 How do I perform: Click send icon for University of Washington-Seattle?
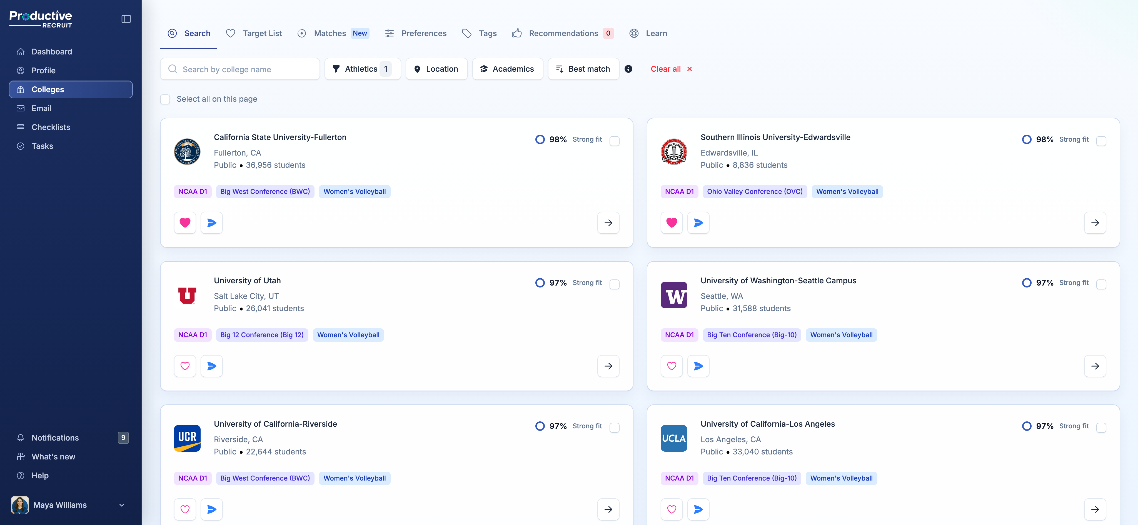[698, 366]
